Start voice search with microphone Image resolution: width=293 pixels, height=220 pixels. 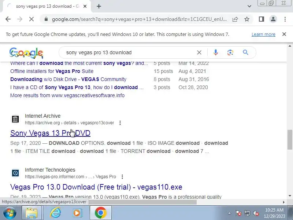click(x=216, y=52)
